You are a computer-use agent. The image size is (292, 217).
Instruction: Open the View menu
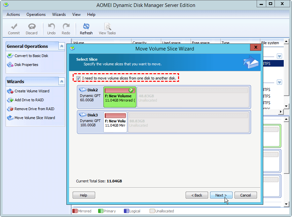coord(76,15)
